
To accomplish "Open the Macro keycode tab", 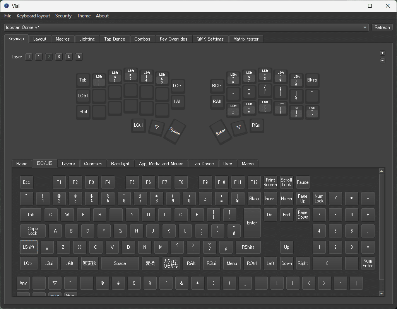I will tap(248, 164).
